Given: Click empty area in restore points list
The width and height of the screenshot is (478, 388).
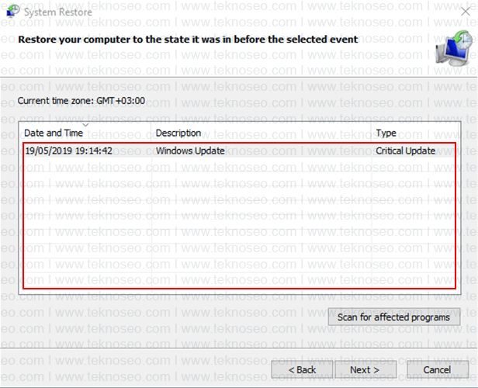Looking at the screenshot, I should tap(240, 223).
